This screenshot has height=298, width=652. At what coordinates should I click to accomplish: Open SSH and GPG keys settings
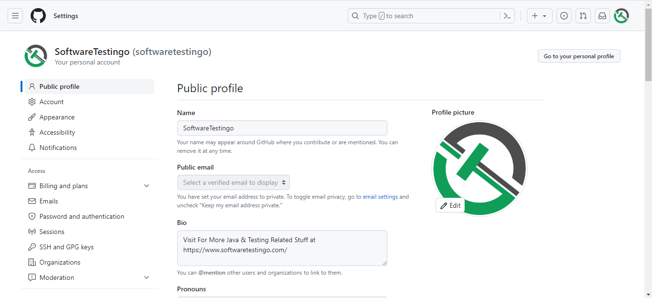[x=89, y=247]
